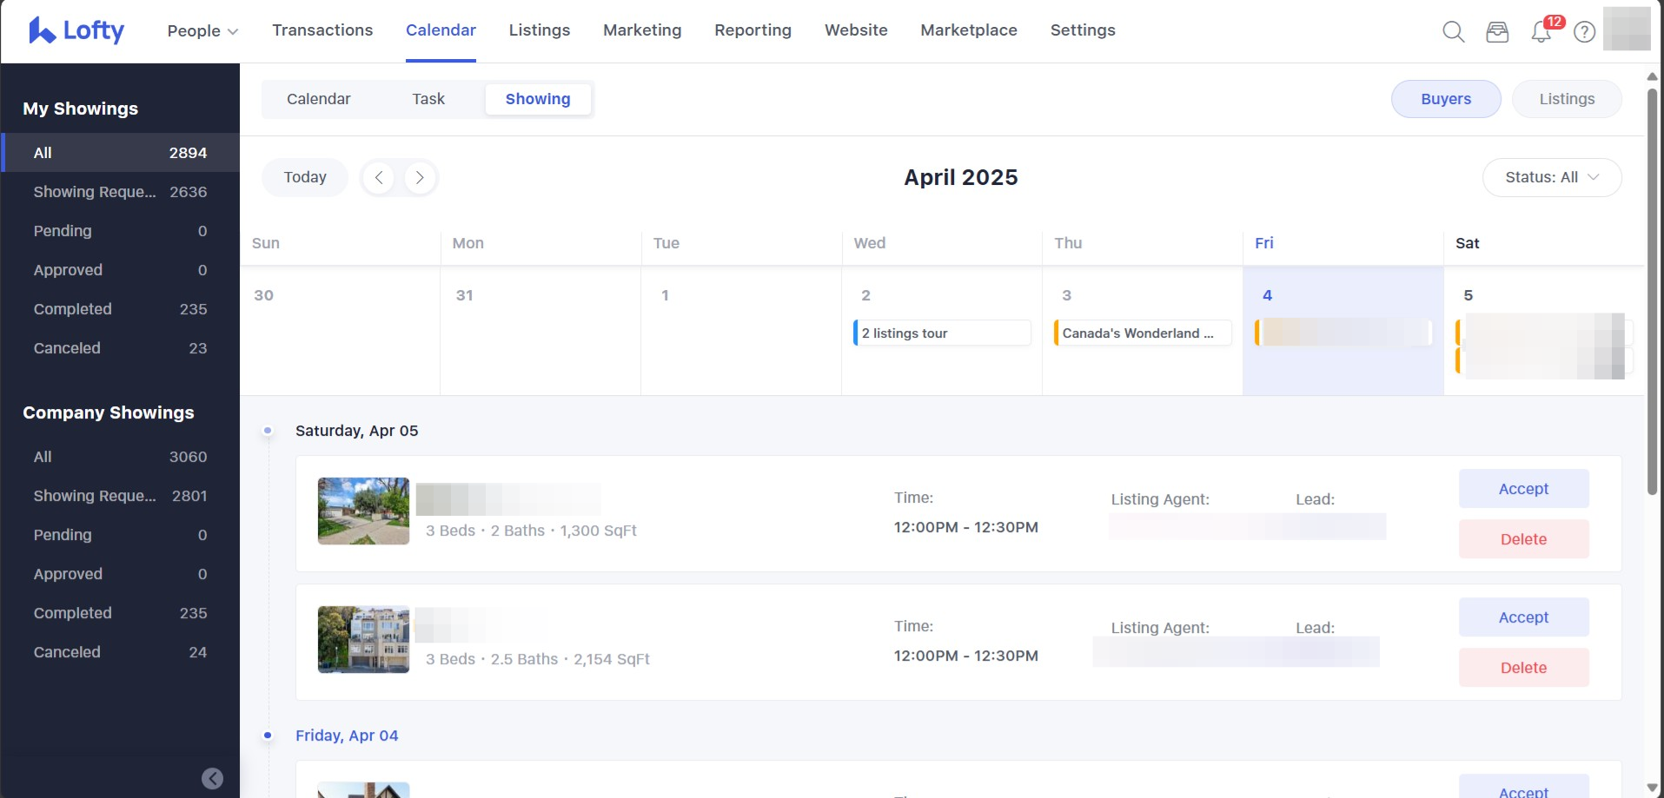Open the notifications bell icon
Screen dimensions: 1664x798
(x=1541, y=32)
